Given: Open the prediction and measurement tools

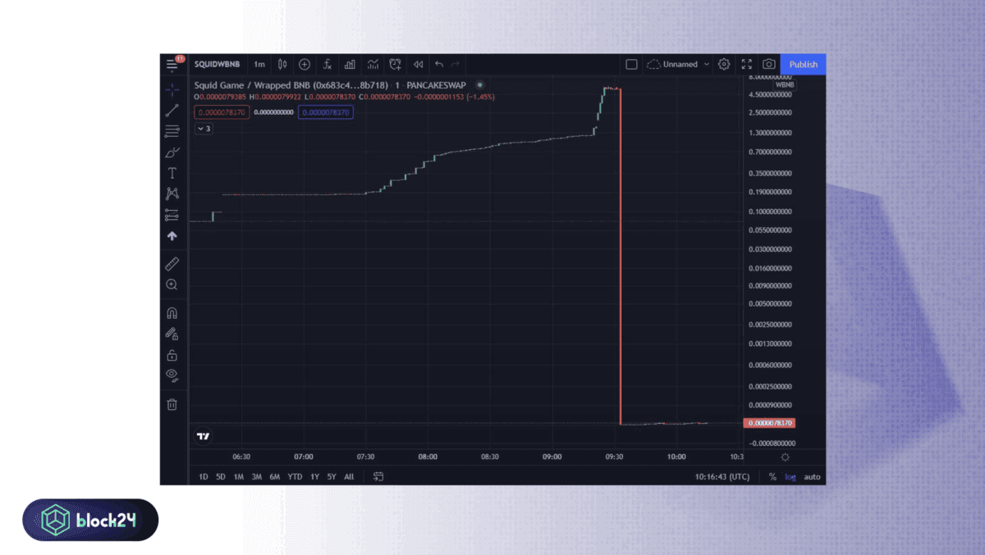Looking at the screenshot, I should (x=172, y=215).
